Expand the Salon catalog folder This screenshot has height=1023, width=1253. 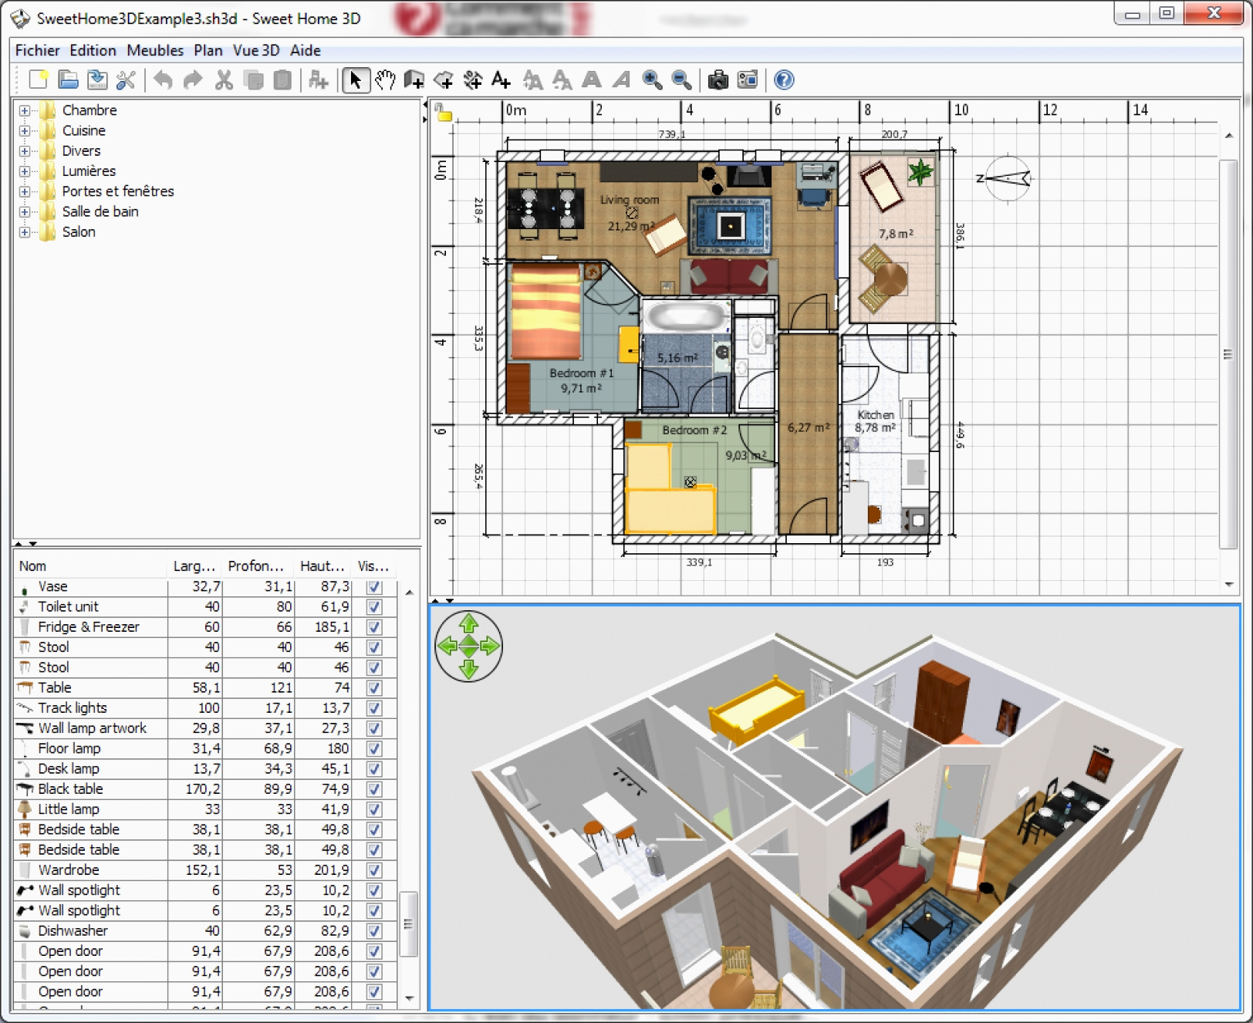25,232
